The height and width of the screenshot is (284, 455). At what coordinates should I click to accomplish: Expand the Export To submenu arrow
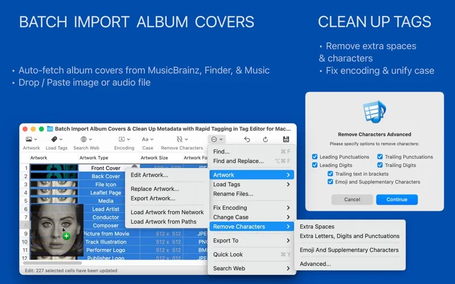coord(288,240)
